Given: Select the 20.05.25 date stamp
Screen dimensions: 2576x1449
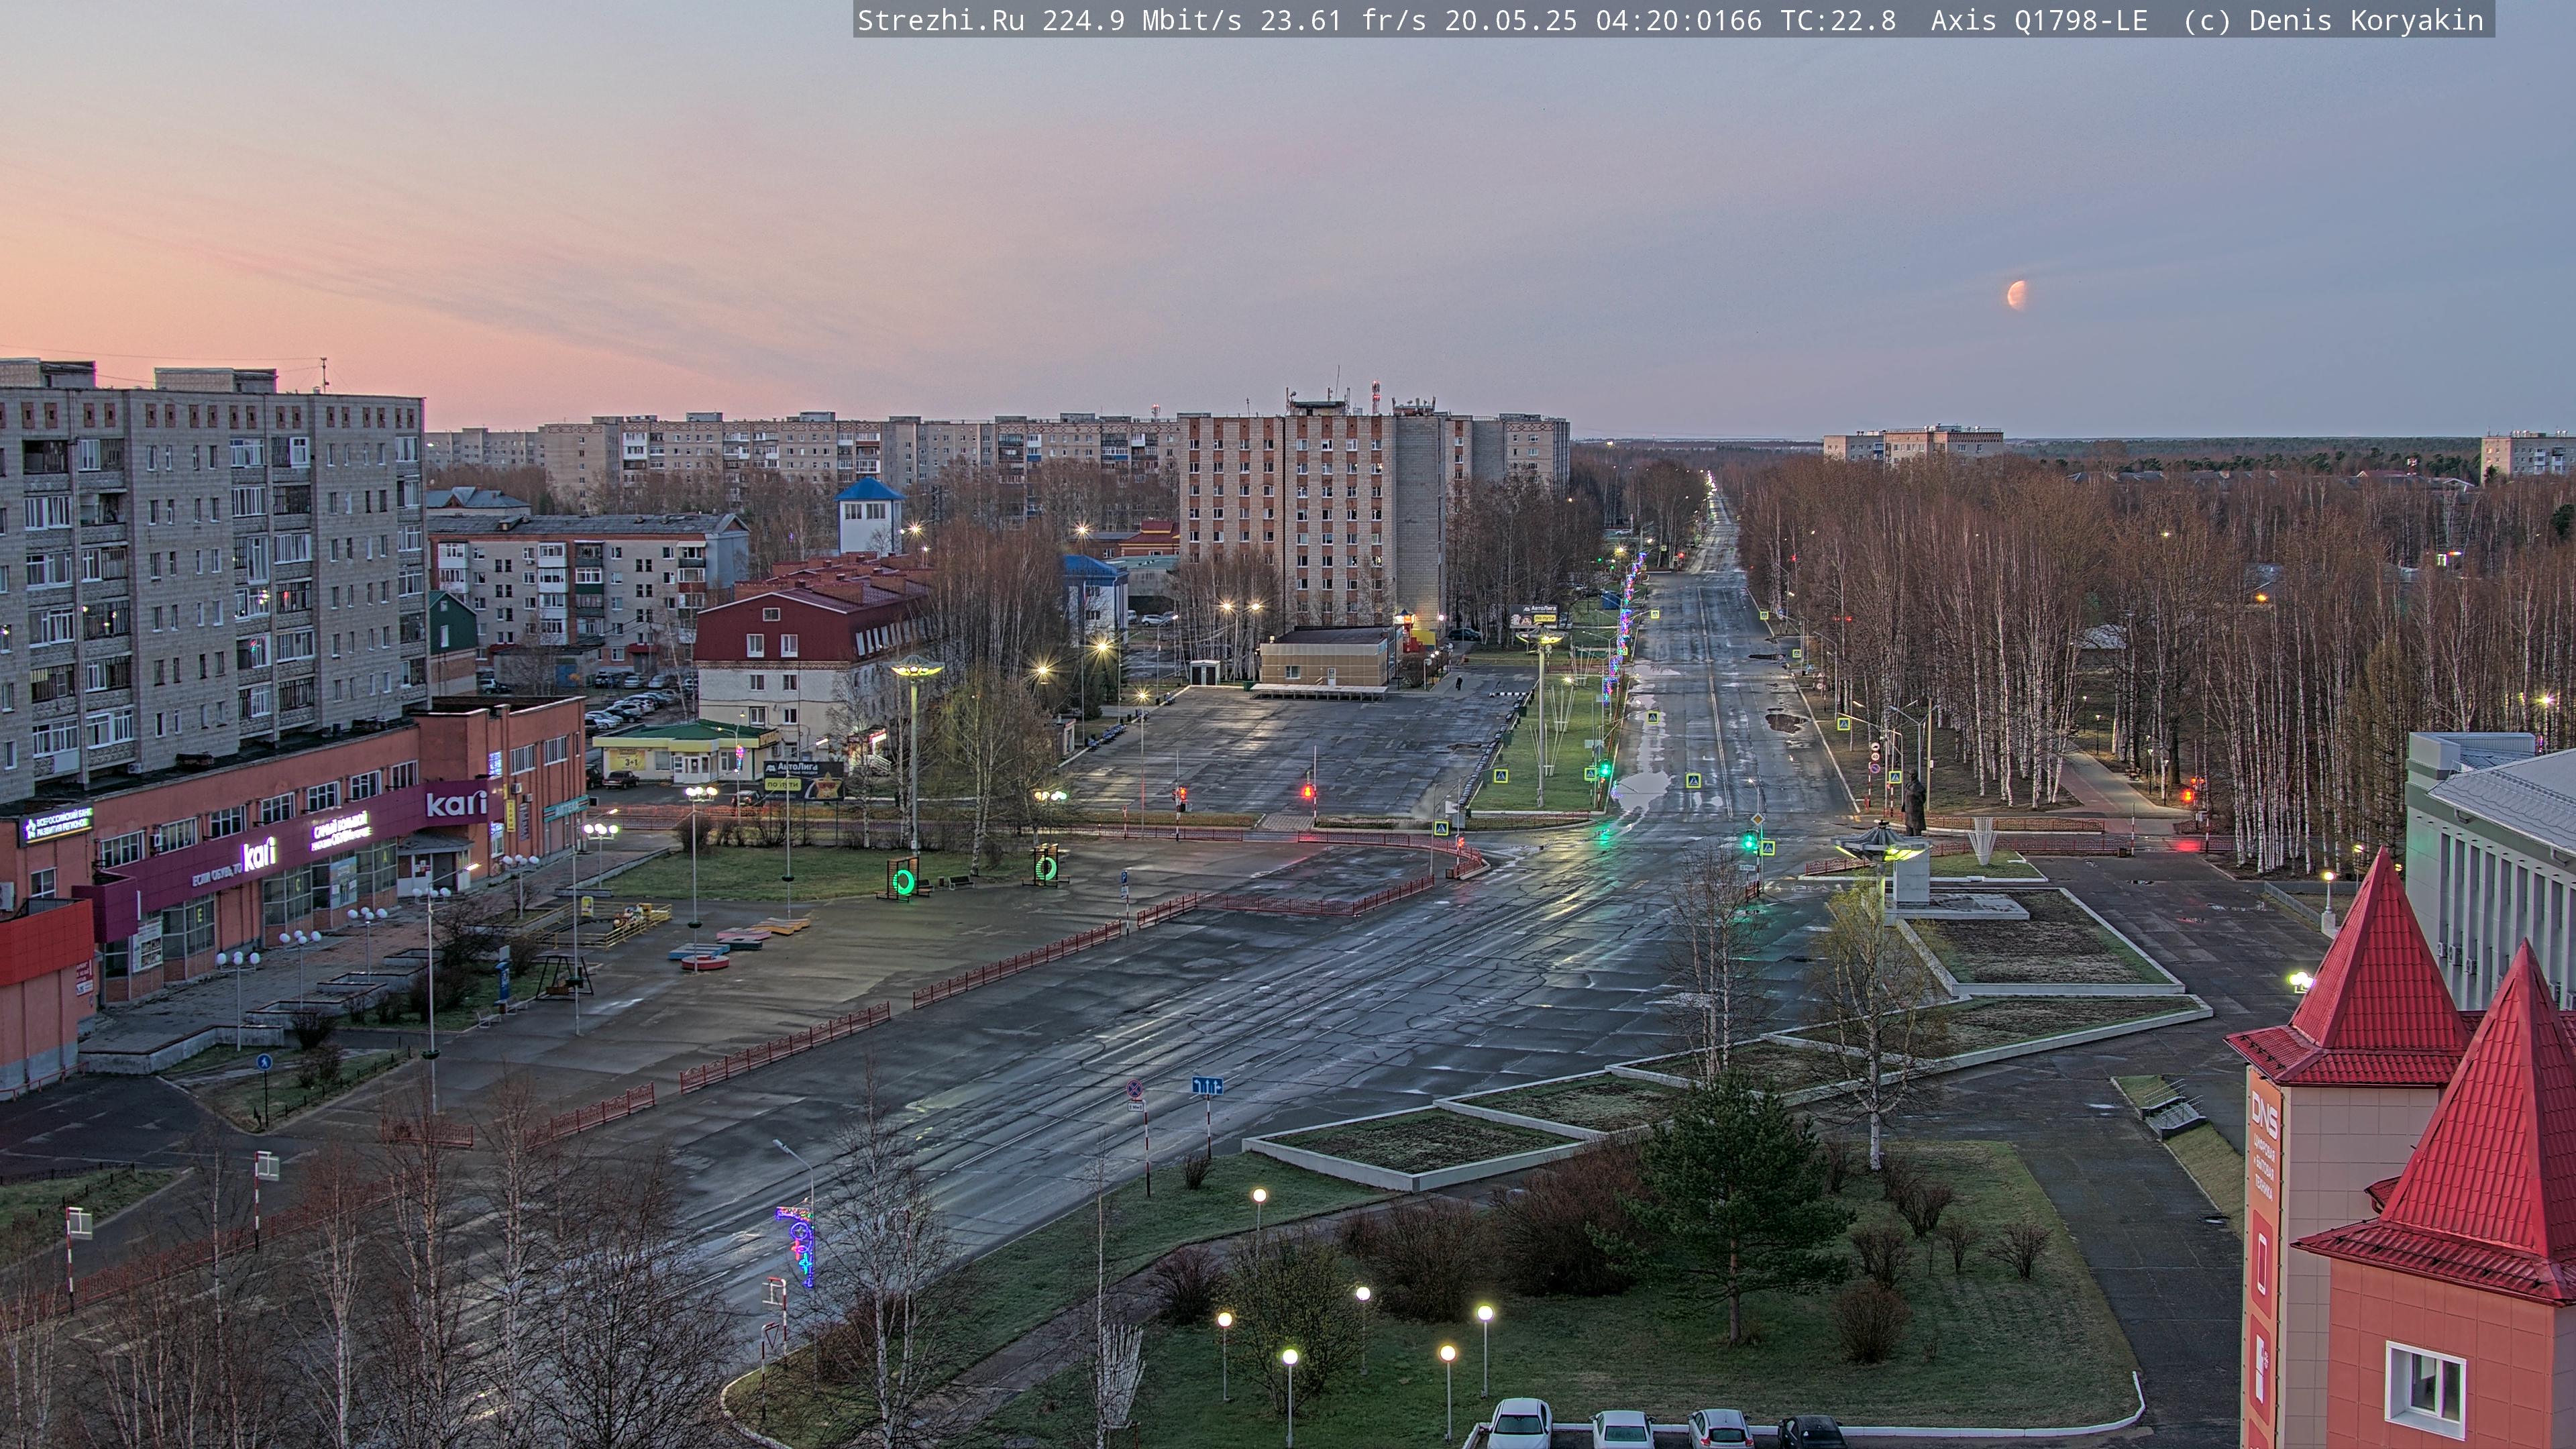Looking at the screenshot, I should pos(1510,20).
